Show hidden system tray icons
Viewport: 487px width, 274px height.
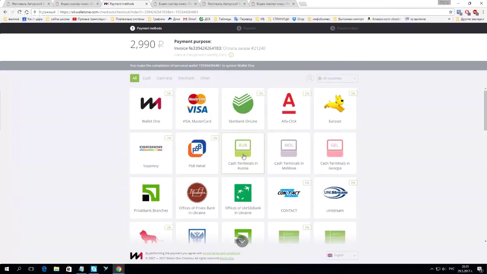pos(431,269)
